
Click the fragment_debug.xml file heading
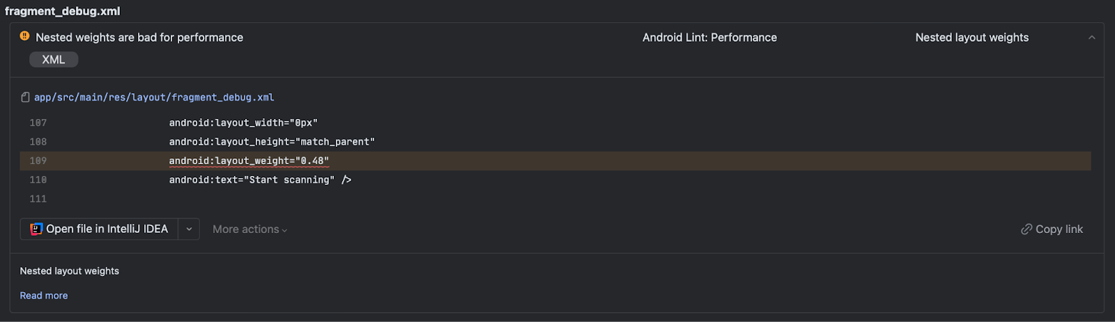63,11
